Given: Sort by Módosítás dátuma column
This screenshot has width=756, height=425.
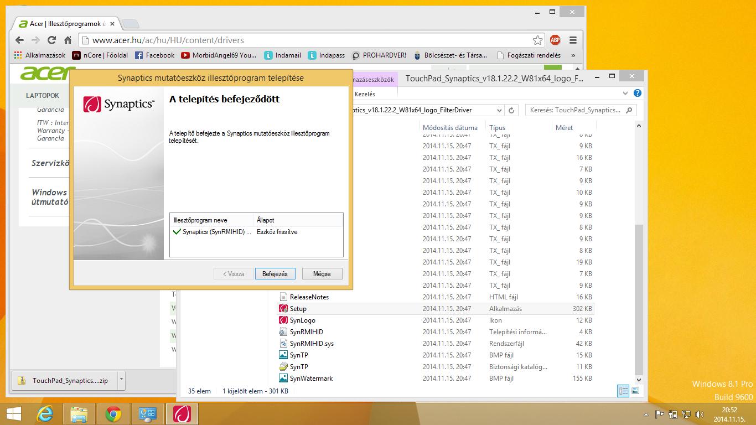Looking at the screenshot, I should click(x=450, y=127).
